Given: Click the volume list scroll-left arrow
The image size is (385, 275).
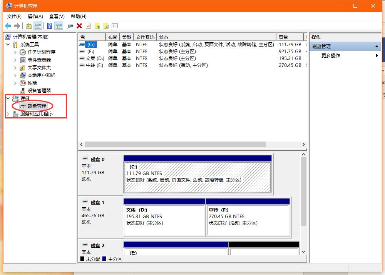Looking at the screenshot, I should point(82,145).
